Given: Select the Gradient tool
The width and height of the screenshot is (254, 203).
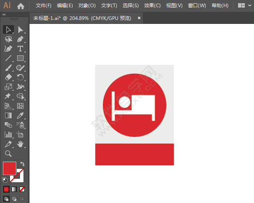Looking at the screenshot, I should click(8, 115).
